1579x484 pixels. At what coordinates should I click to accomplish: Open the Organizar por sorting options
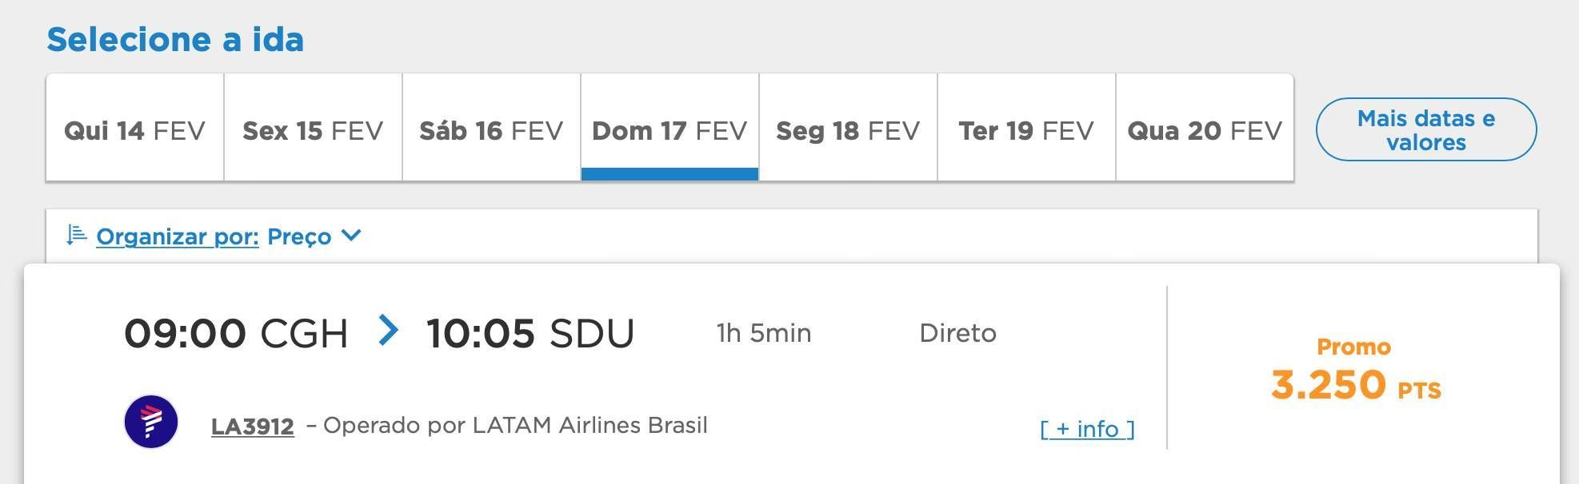pos(178,236)
